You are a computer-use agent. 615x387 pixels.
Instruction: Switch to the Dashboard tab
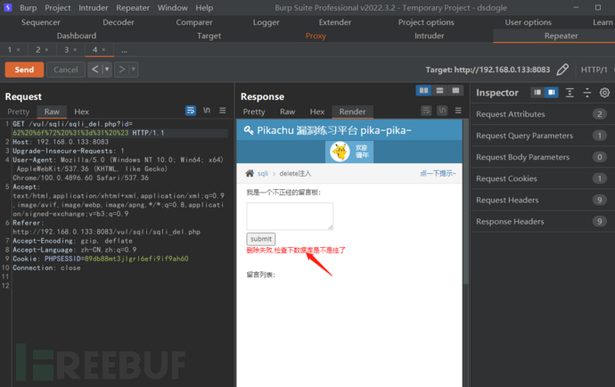(x=77, y=36)
